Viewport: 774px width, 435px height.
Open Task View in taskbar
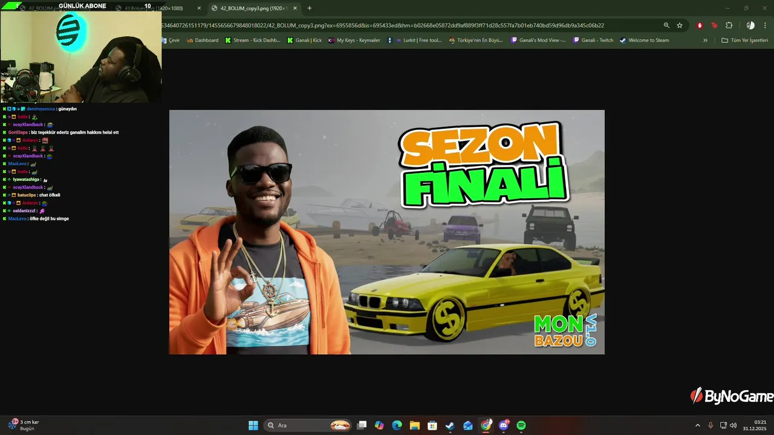[x=362, y=425]
